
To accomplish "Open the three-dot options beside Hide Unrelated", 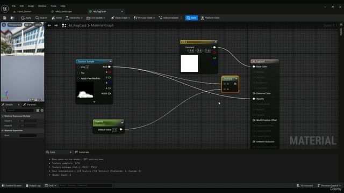I will pyautogui.click(x=181, y=18).
